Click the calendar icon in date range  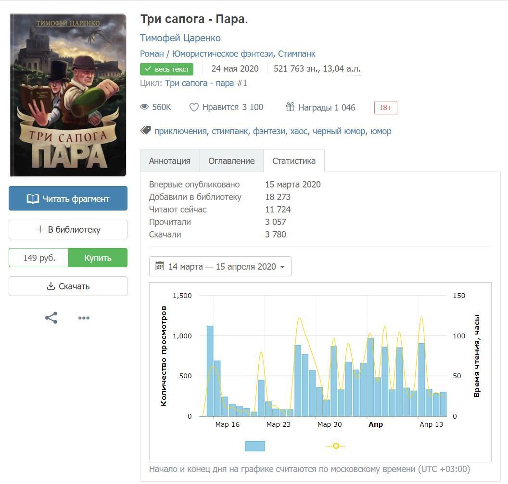(160, 266)
